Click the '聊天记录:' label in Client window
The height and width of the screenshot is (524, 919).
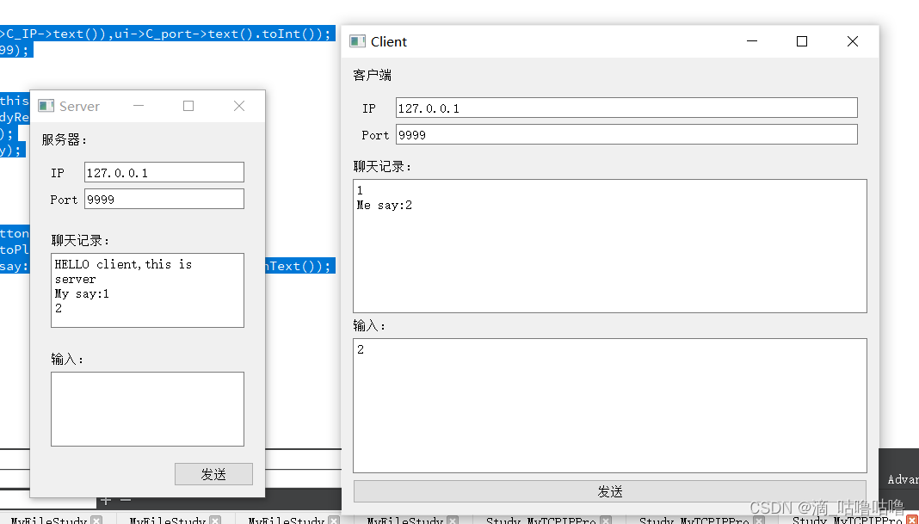click(383, 166)
